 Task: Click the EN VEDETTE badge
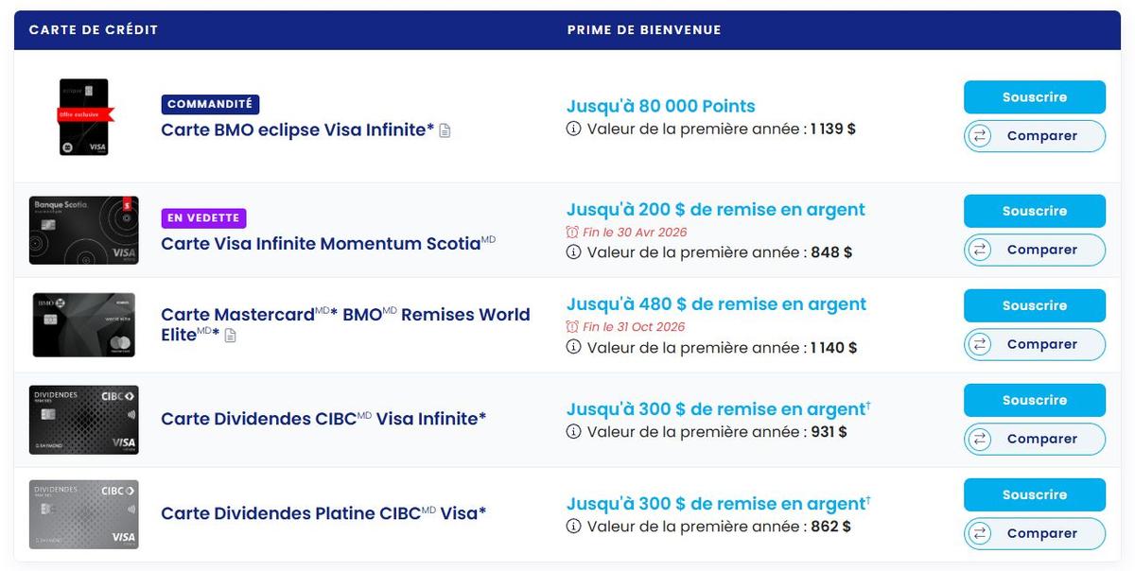tap(201, 217)
